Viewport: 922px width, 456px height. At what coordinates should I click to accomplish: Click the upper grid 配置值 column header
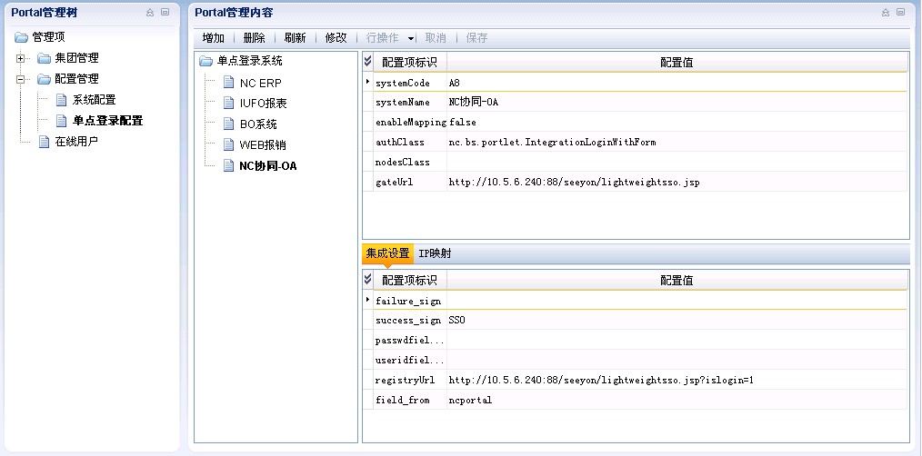point(676,63)
